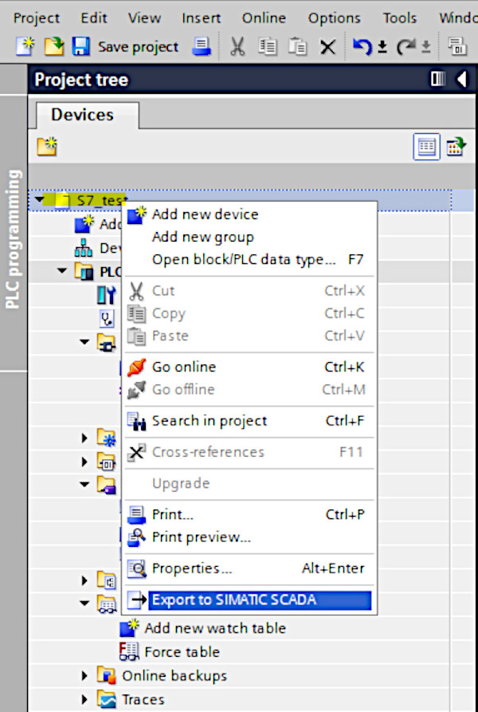The width and height of the screenshot is (478, 712).
Task: Click the Online diagnostics stethoscope icon
Action: (107, 319)
